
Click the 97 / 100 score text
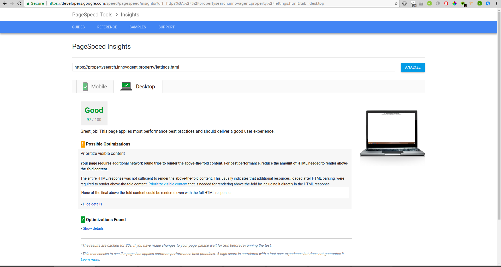94,120
